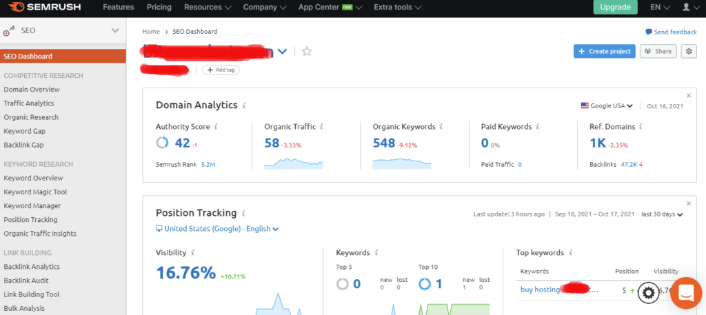This screenshot has height=315, width=706.
Task: Click Semrush Rank value 5.2M
Action: tap(208, 164)
